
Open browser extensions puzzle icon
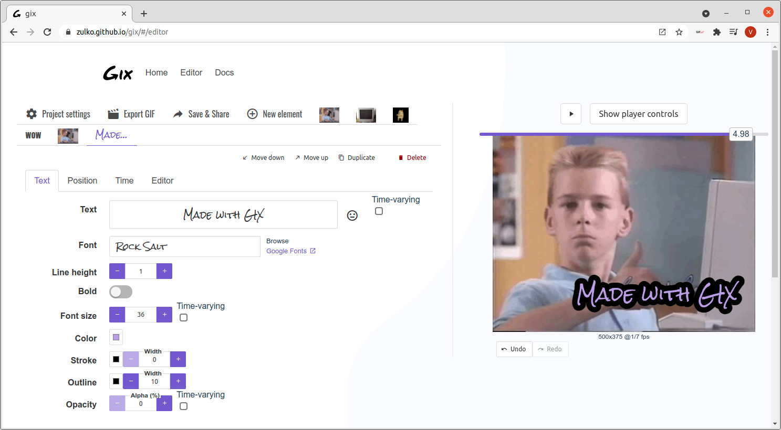click(x=717, y=32)
